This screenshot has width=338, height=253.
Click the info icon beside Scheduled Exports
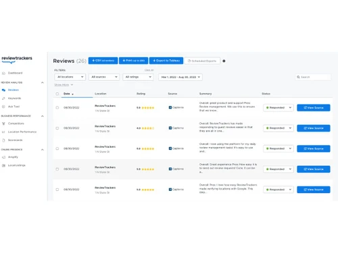pyautogui.click(x=224, y=61)
